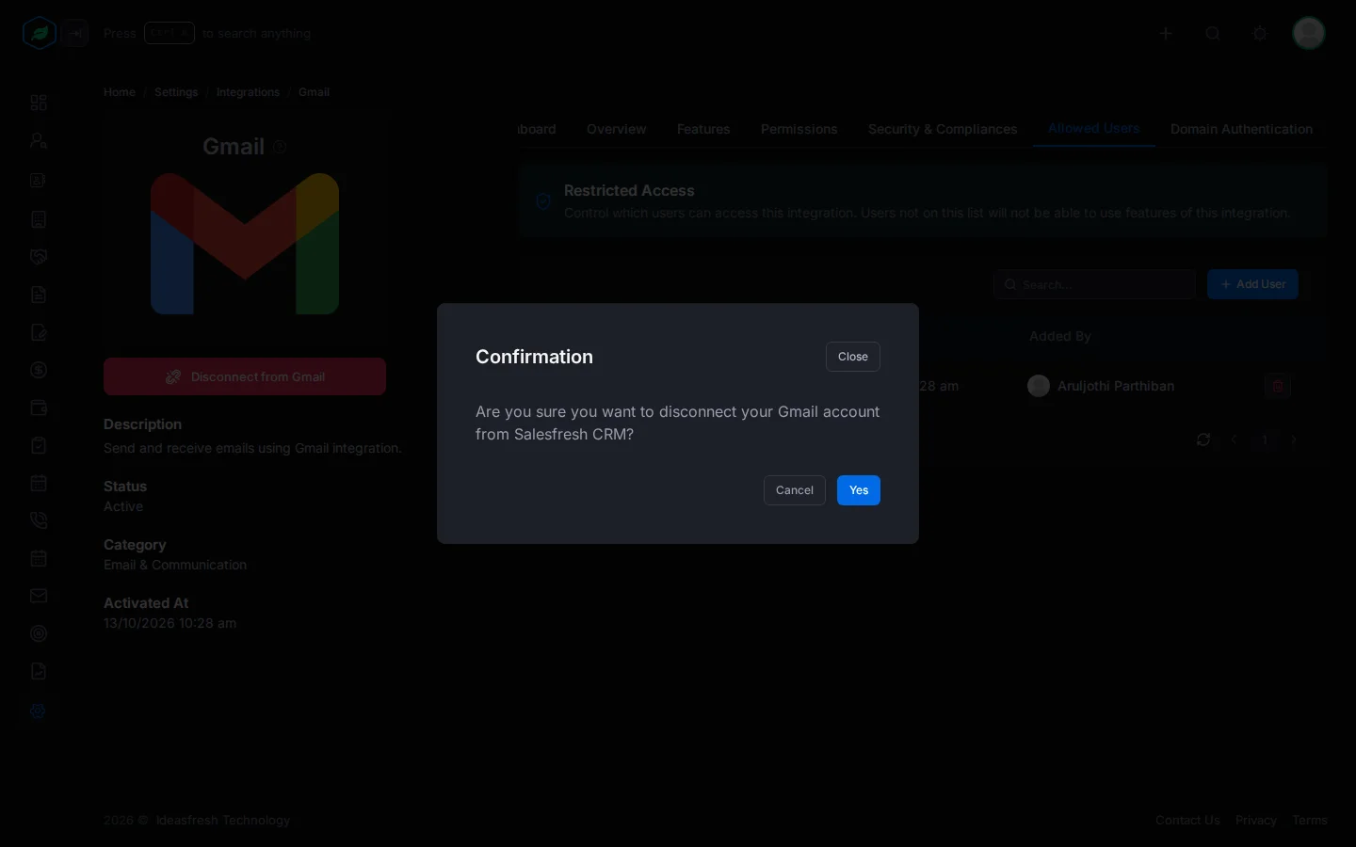Open the wallet icon in sidebar
The image size is (1356, 847).
(39, 408)
